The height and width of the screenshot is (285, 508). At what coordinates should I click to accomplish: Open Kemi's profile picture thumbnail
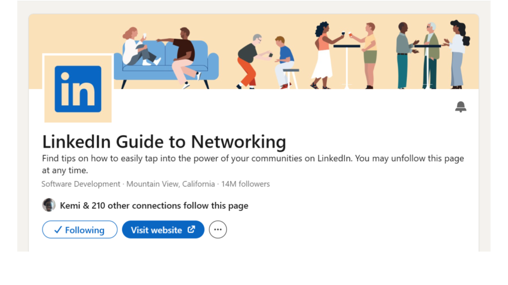tap(49, 205)
